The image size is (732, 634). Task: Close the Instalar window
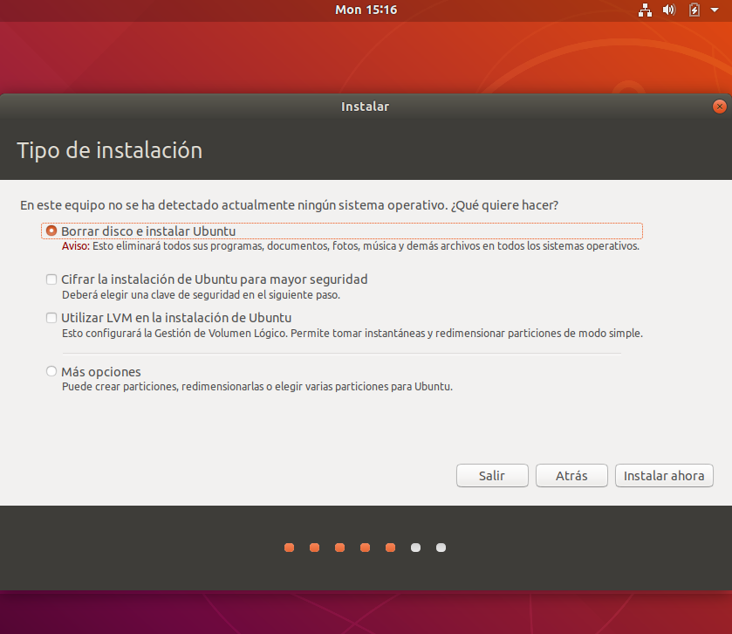720,107
